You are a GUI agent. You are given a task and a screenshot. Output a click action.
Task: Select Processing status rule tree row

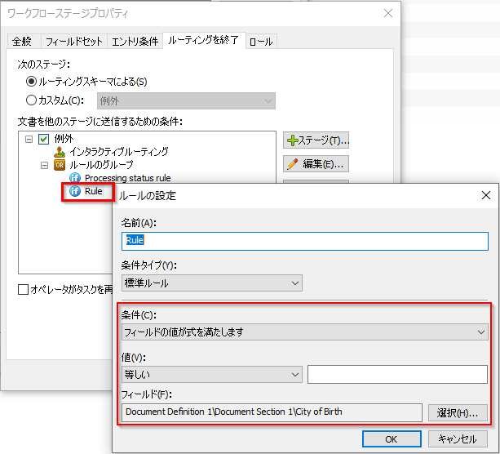point(127,178)
